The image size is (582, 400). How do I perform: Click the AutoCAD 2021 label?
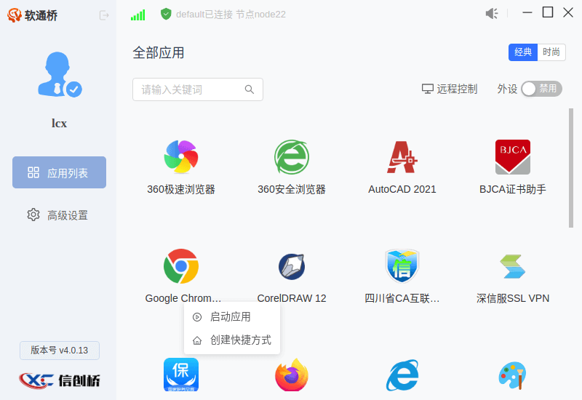[402, 189]
